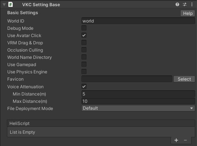197x146 pixels.
Task: Click the World ID text field
Action: 138,21
